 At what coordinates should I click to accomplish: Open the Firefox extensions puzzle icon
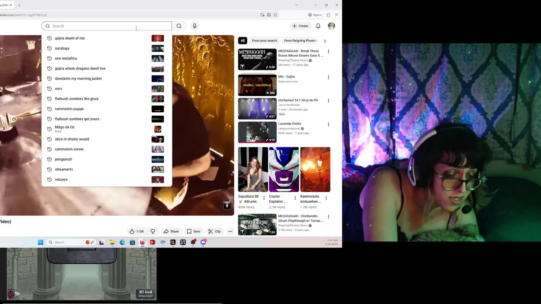click(x=328, y=15)
